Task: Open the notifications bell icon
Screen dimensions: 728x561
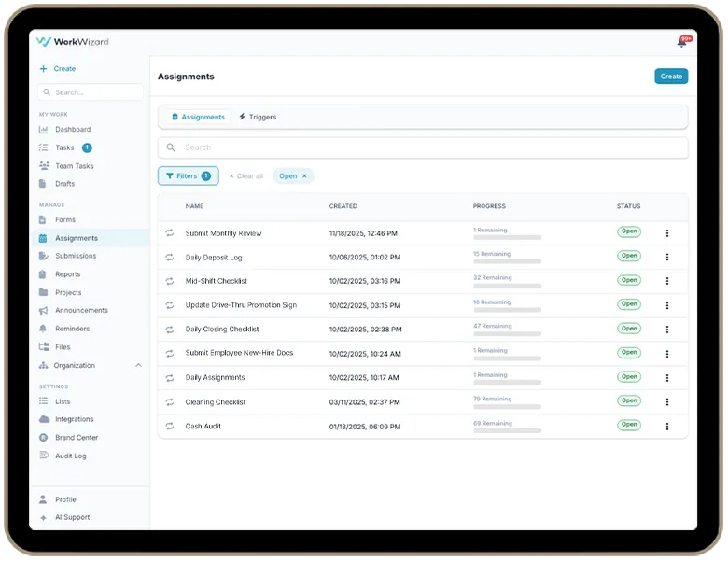Action: pyautogui.click(x=681, y=42)
